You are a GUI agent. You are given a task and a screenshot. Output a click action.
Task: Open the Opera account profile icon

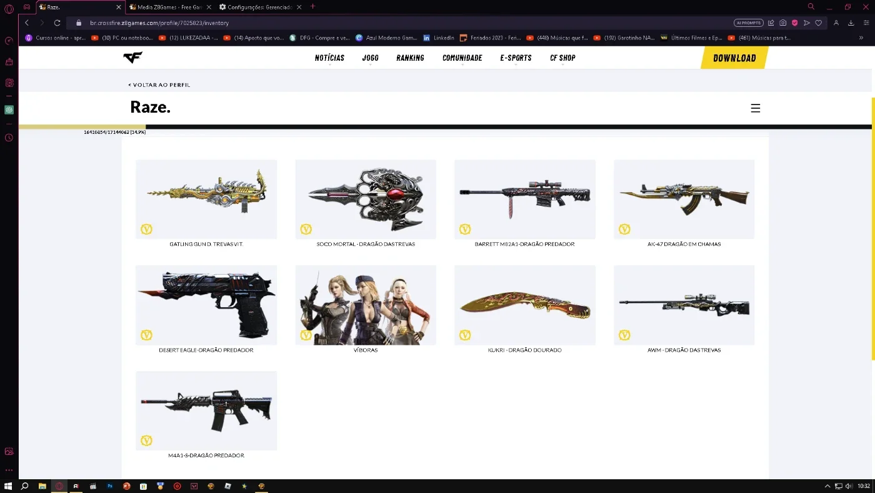click(x=836, y=23)
